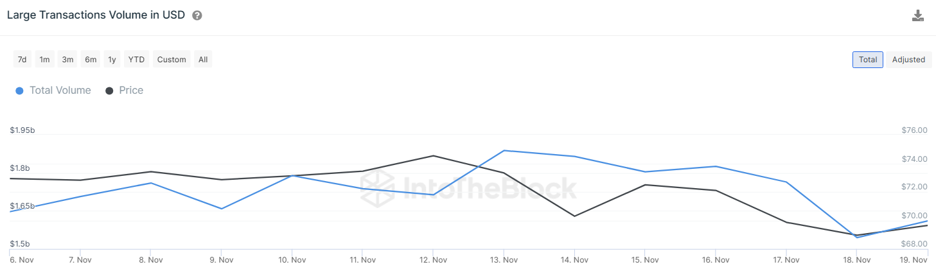
Task: Click the Total Volume low on 18. Nov
Action: coord(857,238)
